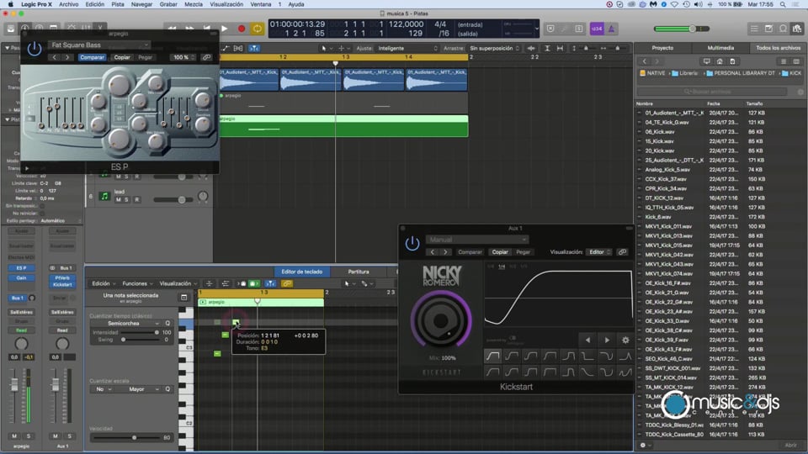Click Copiar in the Kickstart plugin window

(x=500, y=252)
